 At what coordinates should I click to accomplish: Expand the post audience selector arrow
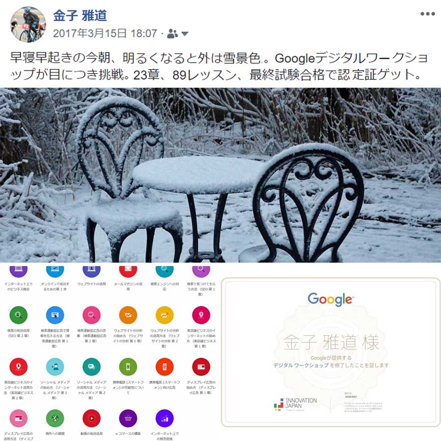(x=185, y=34)
